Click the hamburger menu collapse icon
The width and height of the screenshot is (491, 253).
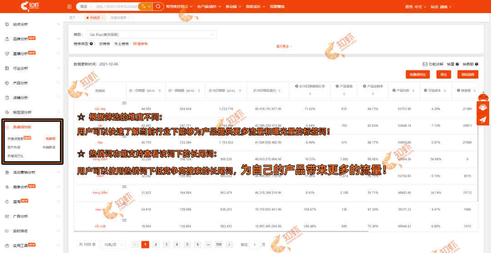click(69, 6)
